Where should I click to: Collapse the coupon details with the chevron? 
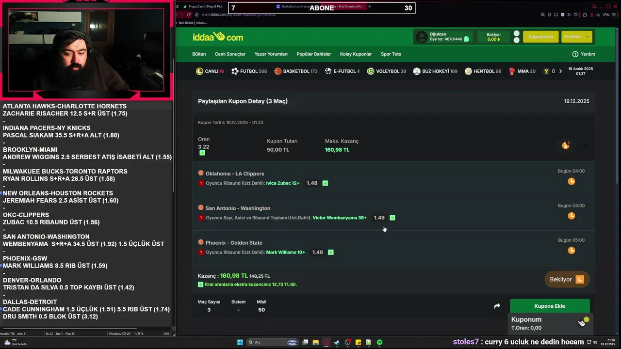click(x=584, y=145)
